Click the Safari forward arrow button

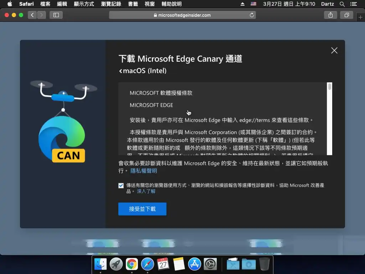click(41, 15)
